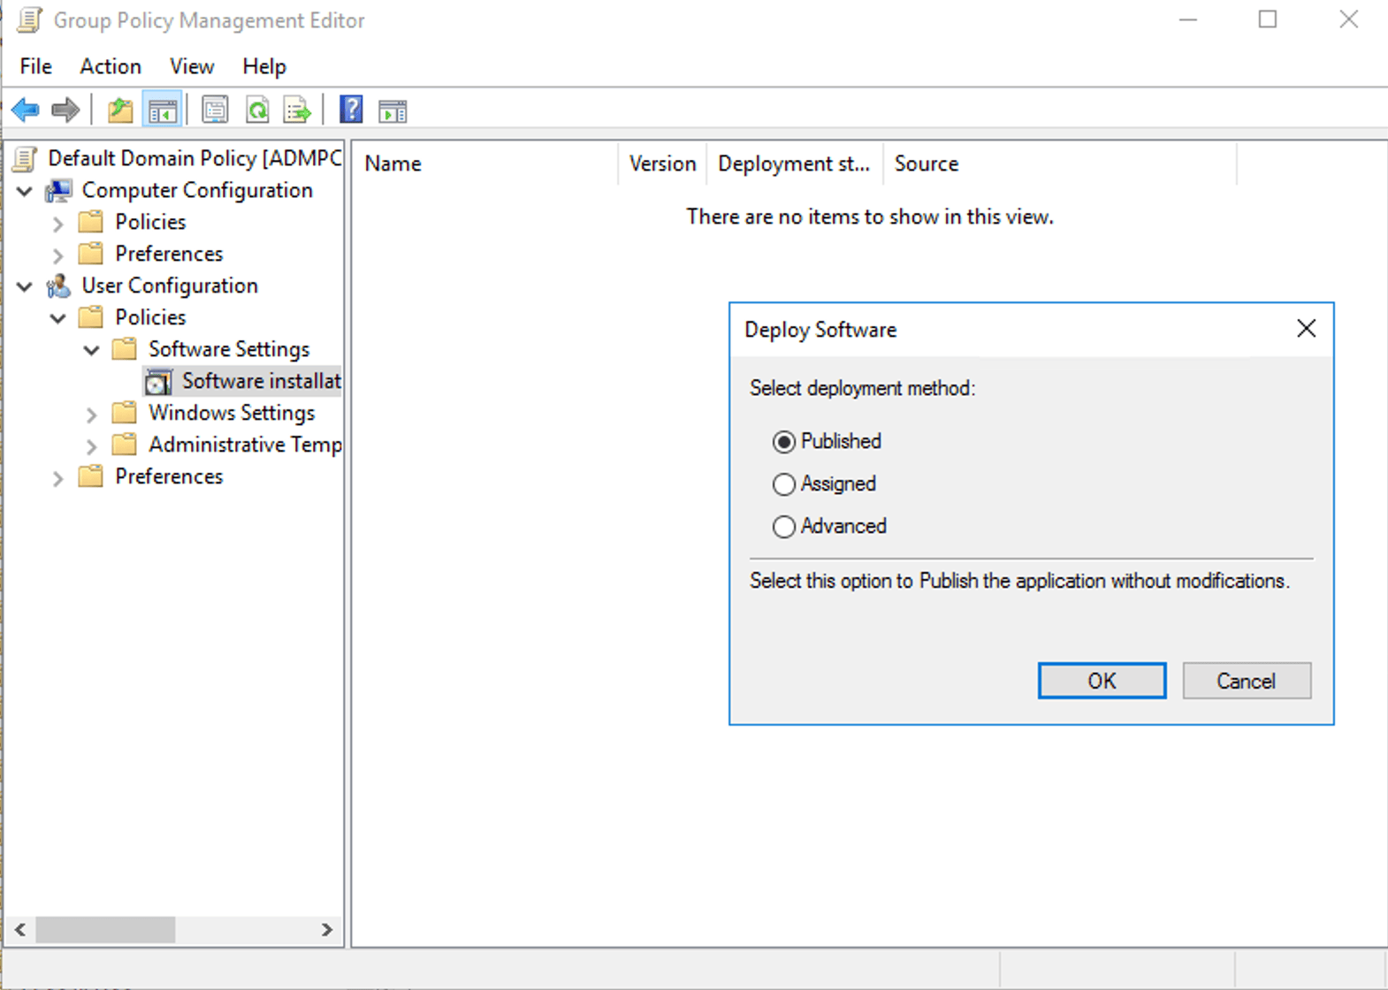Close the Deploy Software dialog
The image size is (1388, 990).
pos(1306,329)
